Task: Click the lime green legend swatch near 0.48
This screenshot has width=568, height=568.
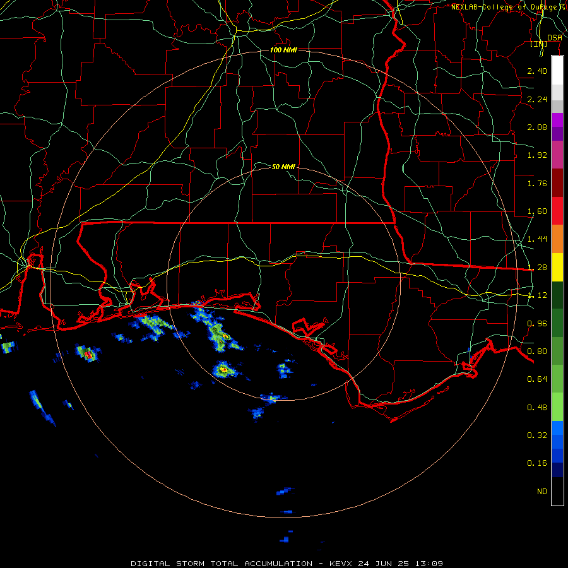Action: [x=557, y=407]
